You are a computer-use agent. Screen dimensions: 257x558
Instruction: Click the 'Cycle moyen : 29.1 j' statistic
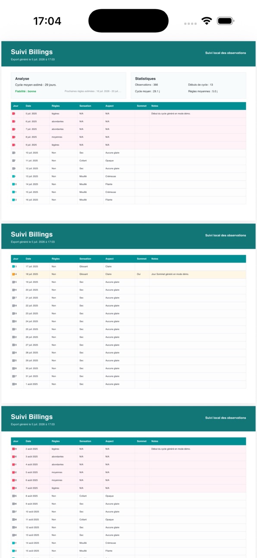pyautogui.click(x=147, y=91)
